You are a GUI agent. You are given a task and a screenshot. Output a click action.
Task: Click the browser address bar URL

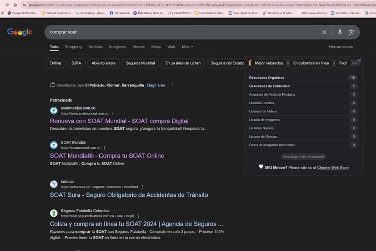[201, 5]
